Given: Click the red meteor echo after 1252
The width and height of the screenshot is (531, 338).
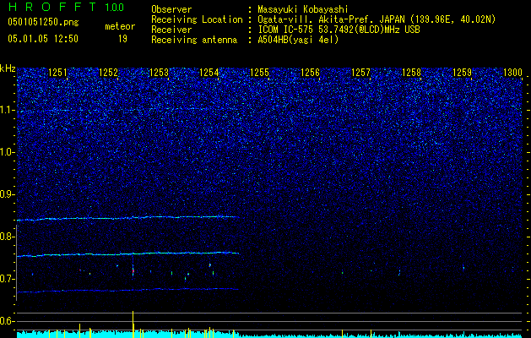Looking at the screenshot, I should tap(133, 271).
